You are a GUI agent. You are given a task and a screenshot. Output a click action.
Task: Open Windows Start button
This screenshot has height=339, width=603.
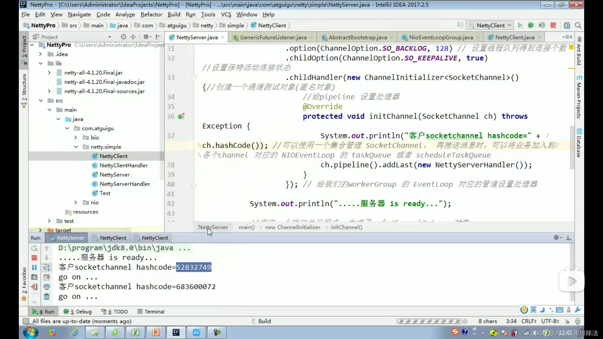tap(30, 332)
